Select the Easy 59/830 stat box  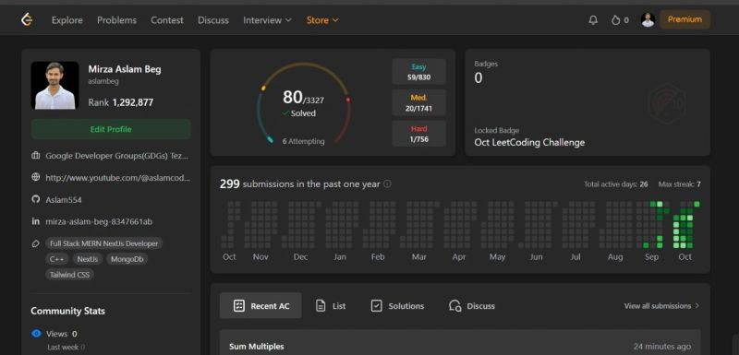coord(418,72)
